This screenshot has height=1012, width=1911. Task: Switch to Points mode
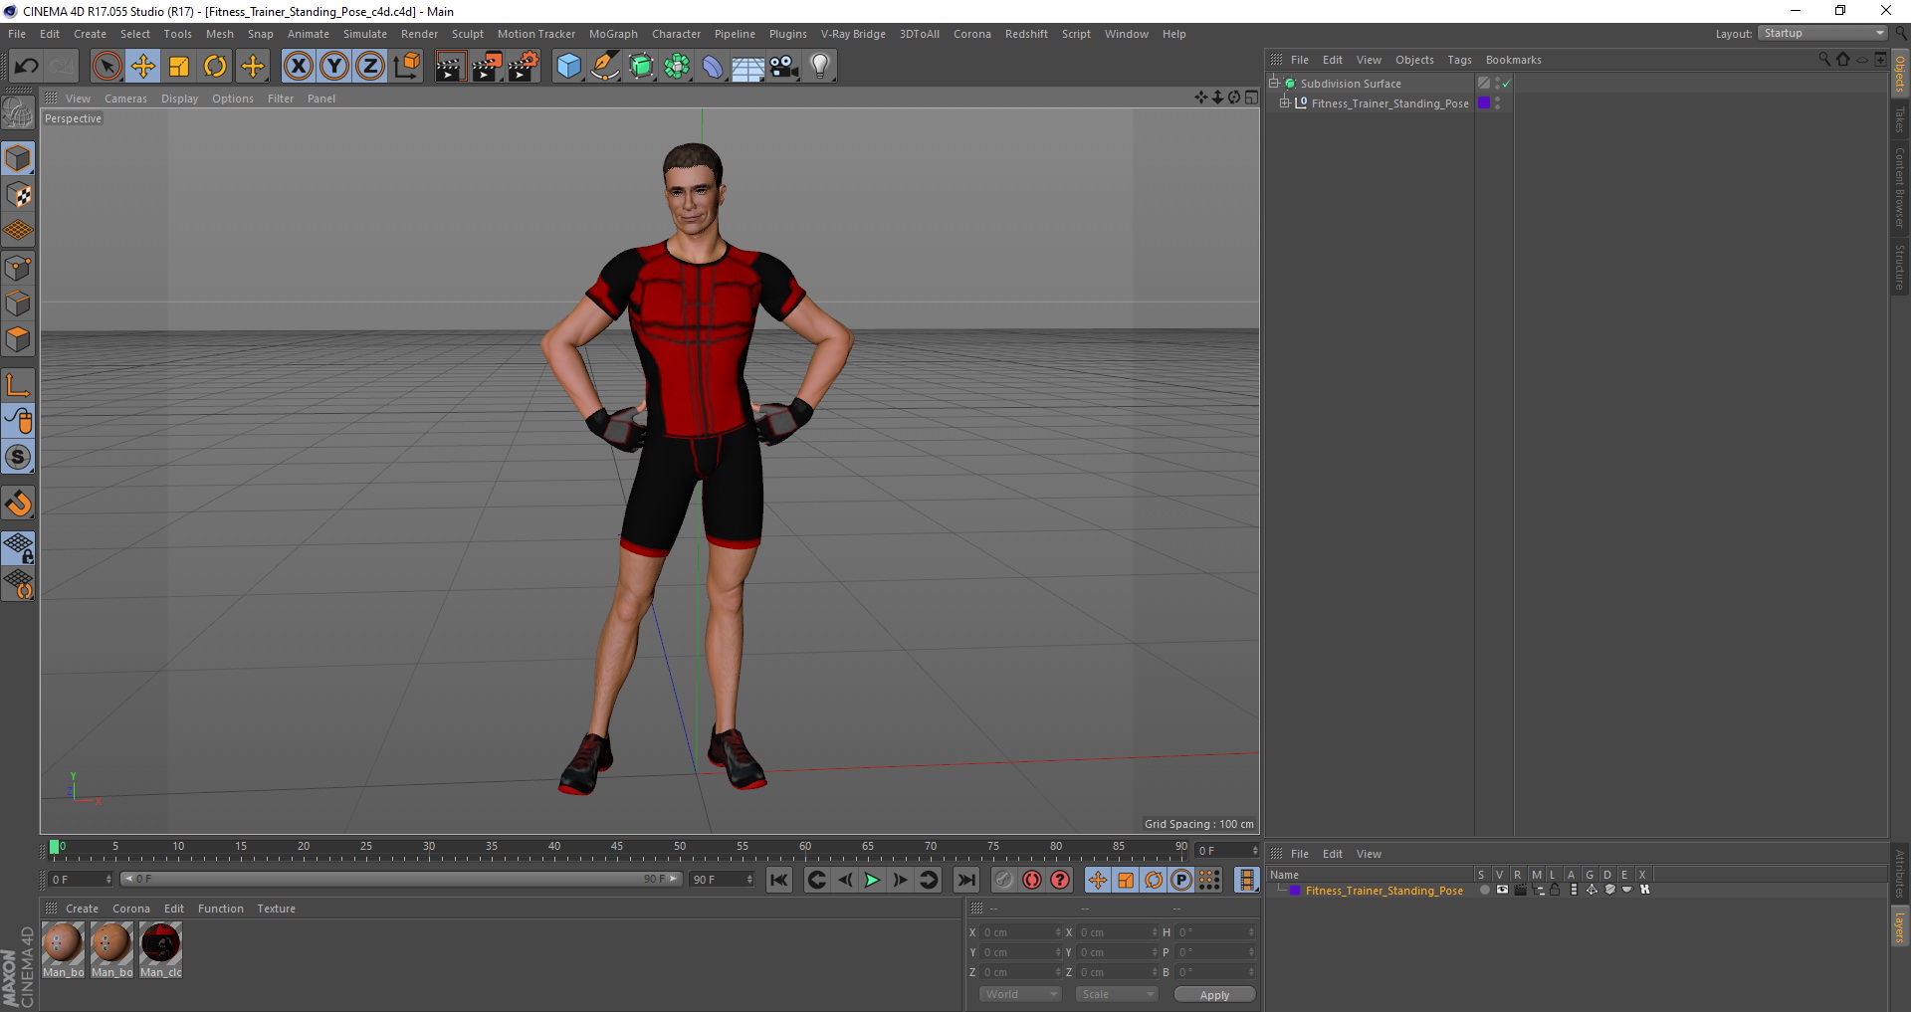(18, 268)
